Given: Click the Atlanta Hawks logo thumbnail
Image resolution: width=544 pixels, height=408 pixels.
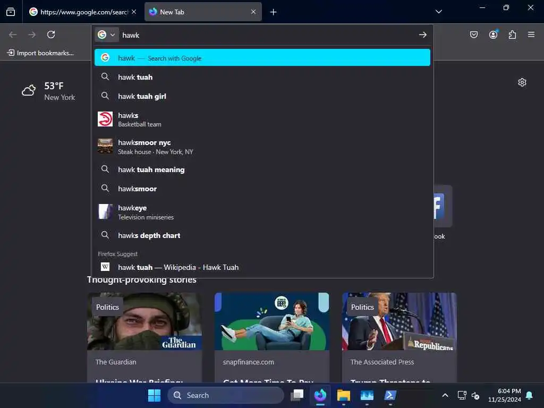Looking at the screenshot, I should 105,119.
